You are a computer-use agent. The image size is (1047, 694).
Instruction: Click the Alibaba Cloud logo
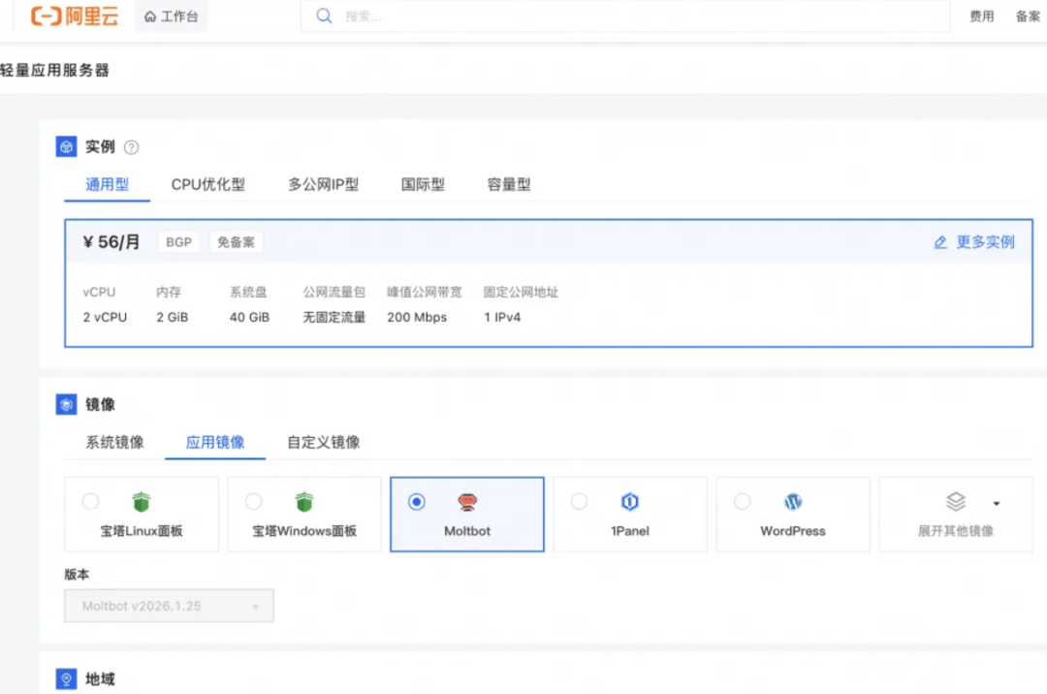coord(75,16)
